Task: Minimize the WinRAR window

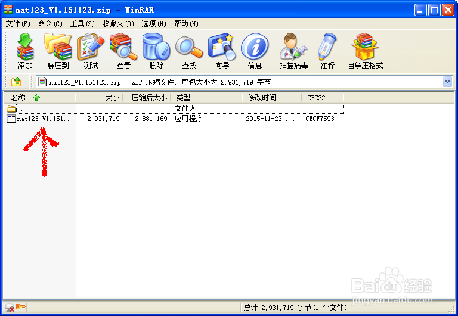Action: (x=420, y=10)
